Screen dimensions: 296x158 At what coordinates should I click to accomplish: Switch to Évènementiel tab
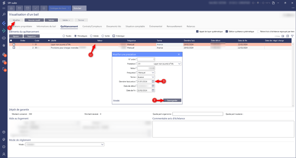tap(156, 26)
